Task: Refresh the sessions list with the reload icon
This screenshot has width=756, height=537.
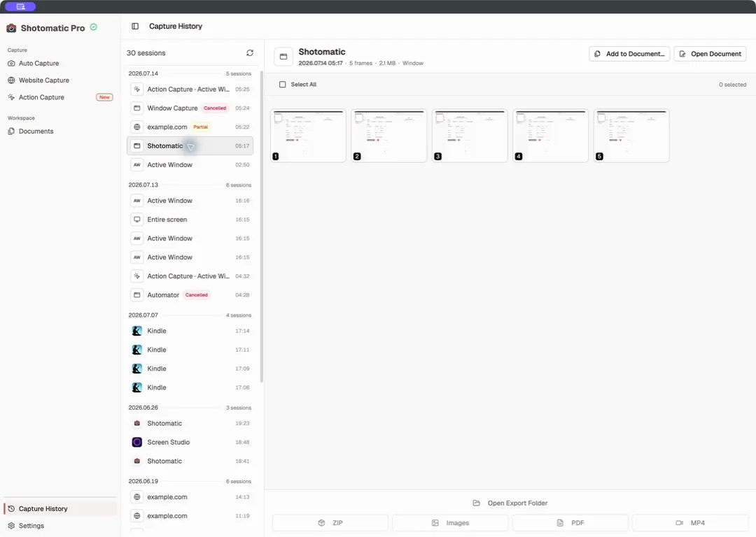Action: [250, 53]
